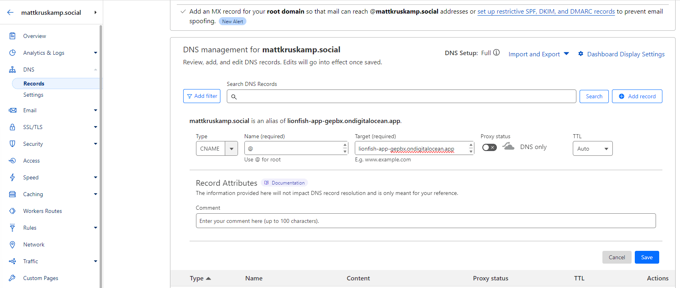Click the magnifier icon in search box
The image size is (680, 288).
pos(234,97)
